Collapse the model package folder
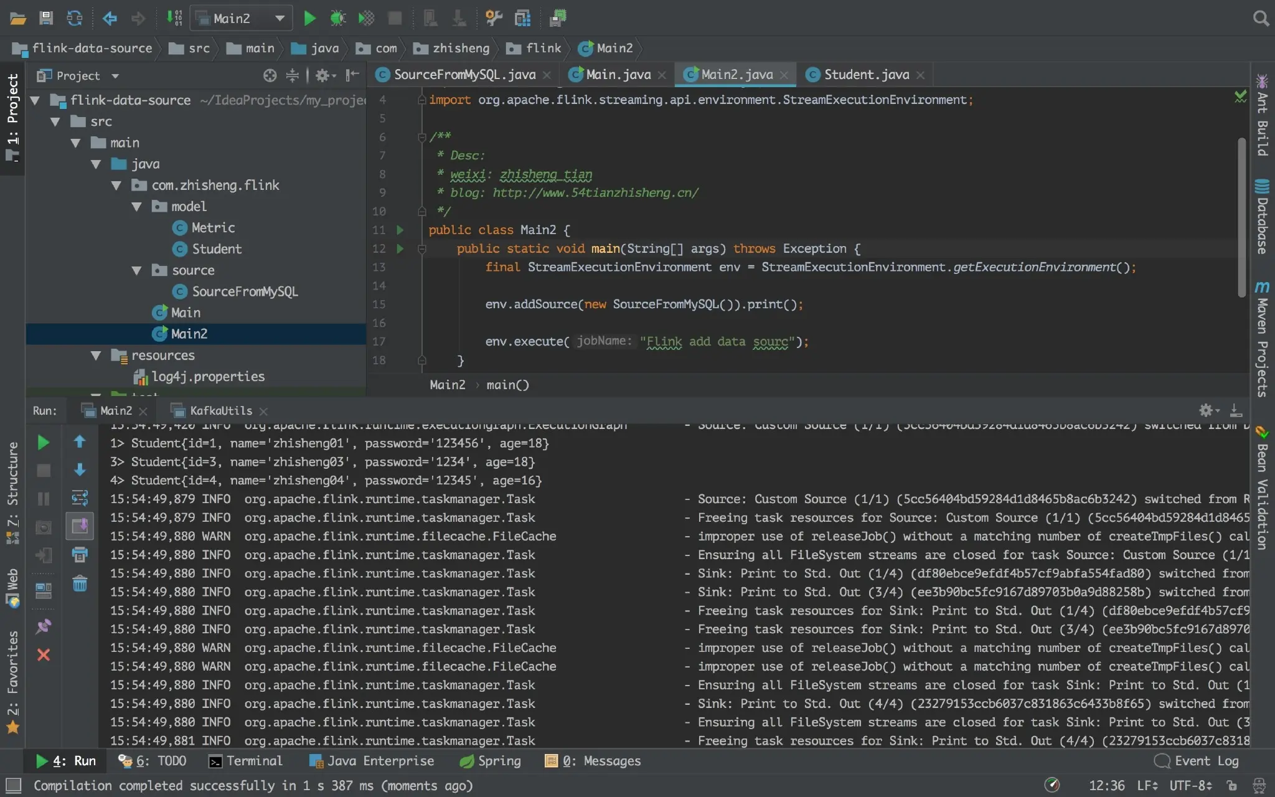Viewport: 1275px width, 797px height. 137,207
